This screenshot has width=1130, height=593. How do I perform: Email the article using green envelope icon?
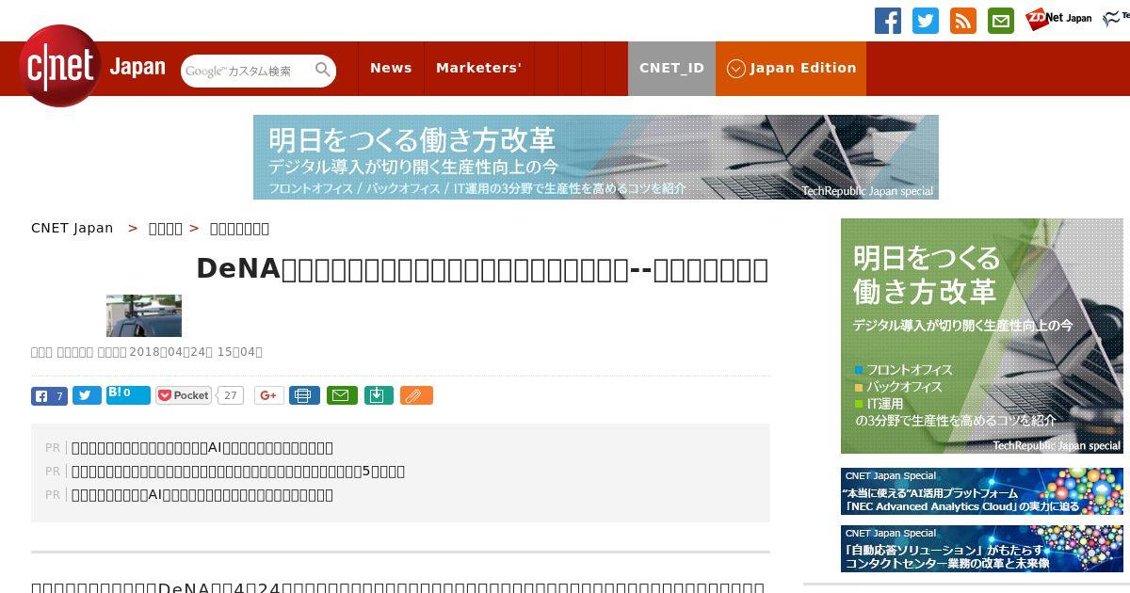(x=342, y=395)
